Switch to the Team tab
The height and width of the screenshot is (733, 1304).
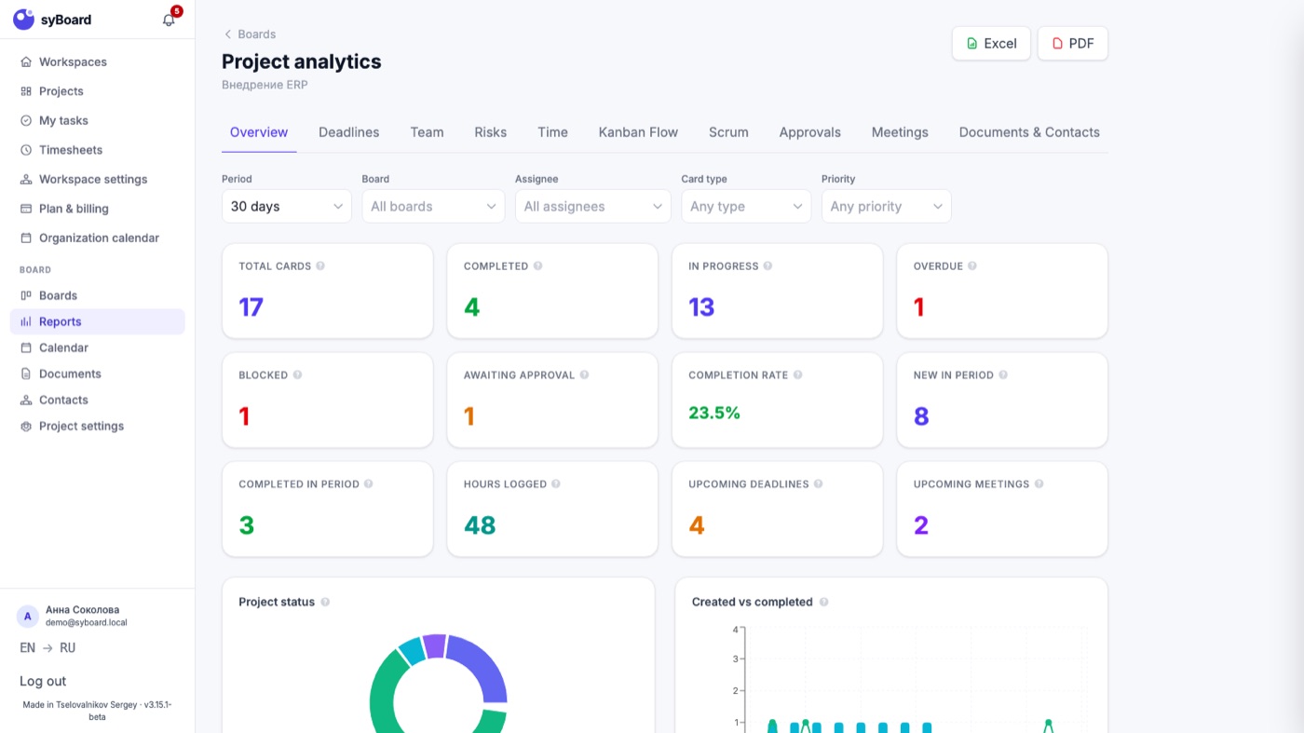[427, 132]
